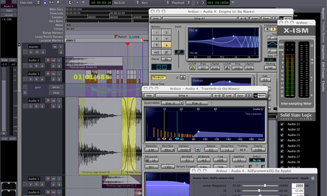This screenshot has height=196, width=327.
Task: Toggle the Audio 24 checkbox
Action: pyautogui.click(x=282, y=140)
